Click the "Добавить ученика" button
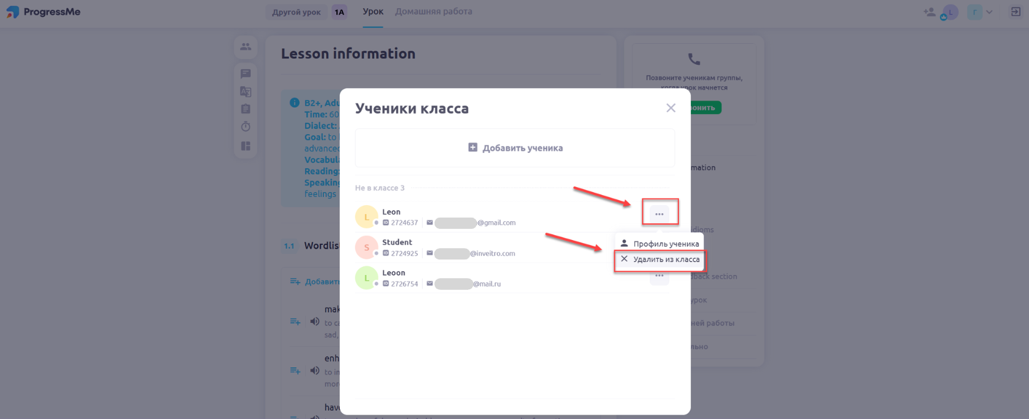This screenshot has height=419, width=1029. coord(515,148)
